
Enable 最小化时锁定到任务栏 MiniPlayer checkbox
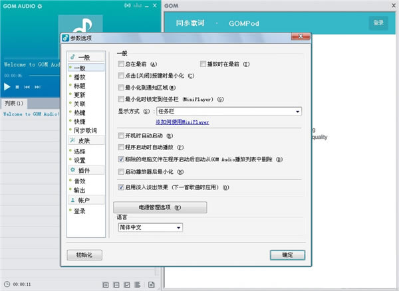[x=121, y=99]
